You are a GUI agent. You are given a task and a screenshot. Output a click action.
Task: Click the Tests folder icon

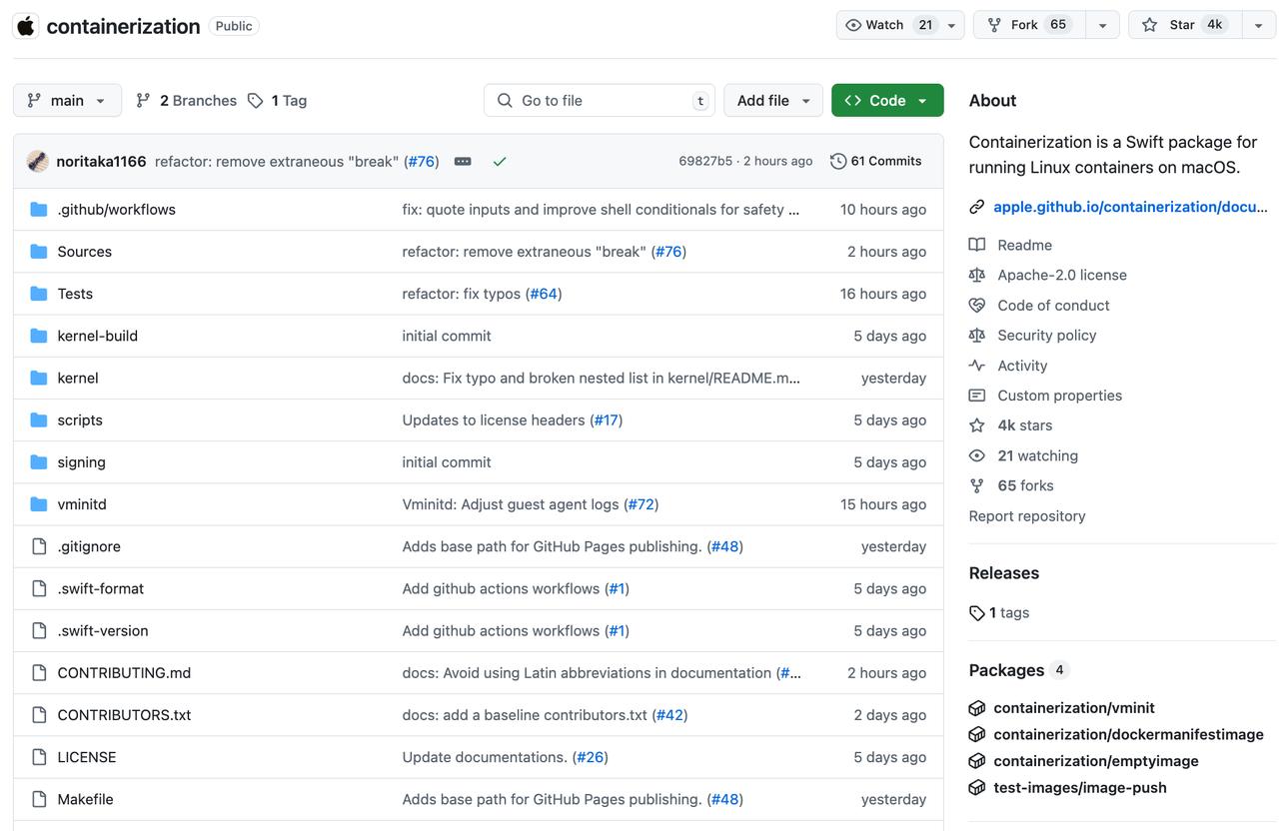click(x=39, y=294)
